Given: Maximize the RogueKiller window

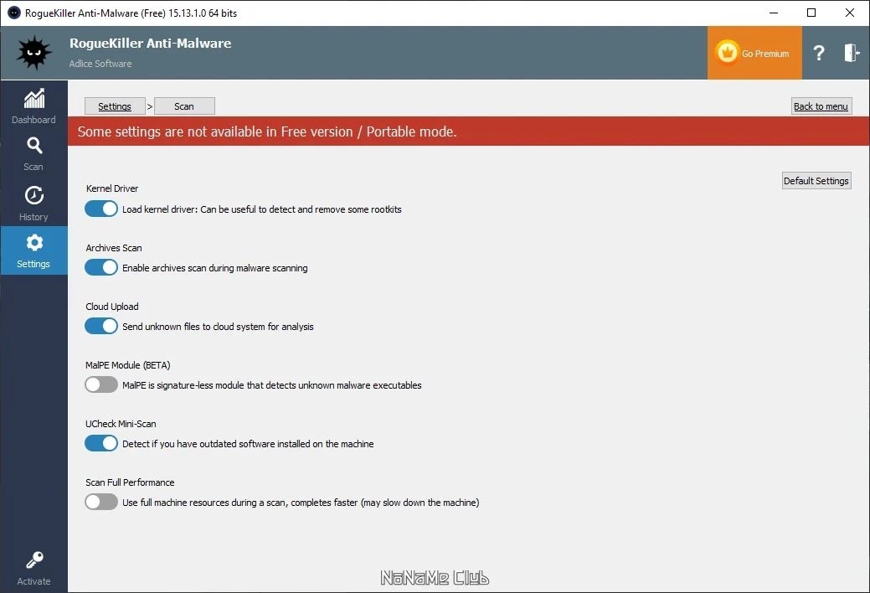Looking at the screenshot, I should click(x=811, y=13).
